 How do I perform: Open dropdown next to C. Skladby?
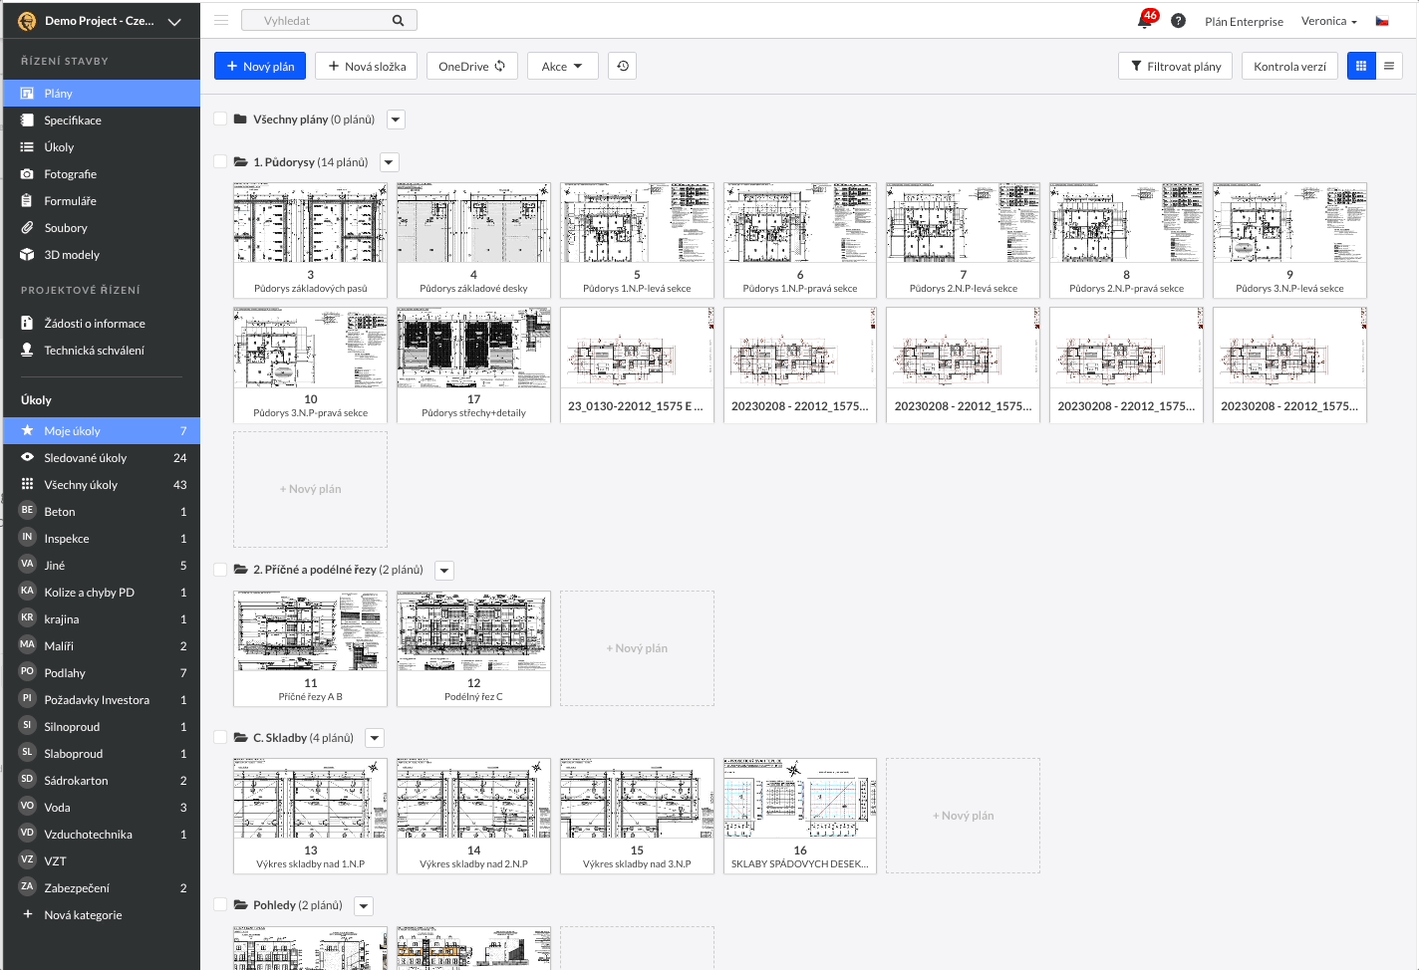point(375,738)
